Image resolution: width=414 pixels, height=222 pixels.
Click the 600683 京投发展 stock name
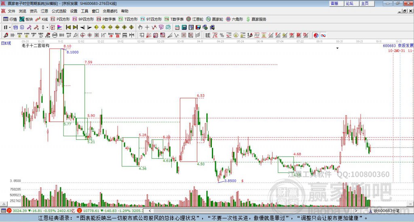tap(398, 46)
